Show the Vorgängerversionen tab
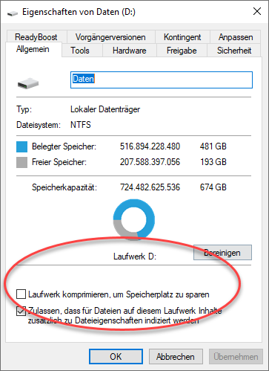Viewport: 269px width, 371px height. click(110, 37)
